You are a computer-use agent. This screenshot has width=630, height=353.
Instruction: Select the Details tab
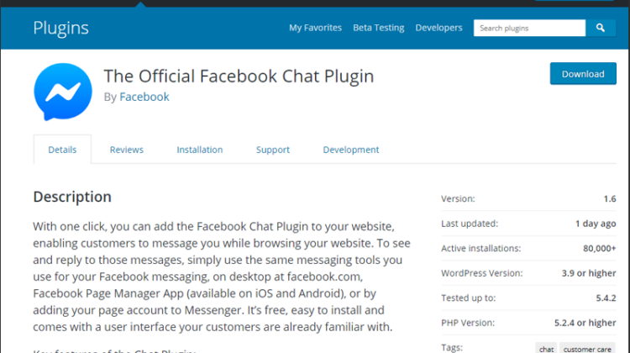coord(62,150)
